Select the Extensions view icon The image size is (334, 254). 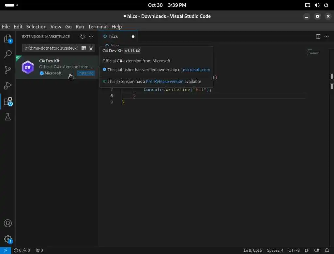coord(8,102)
